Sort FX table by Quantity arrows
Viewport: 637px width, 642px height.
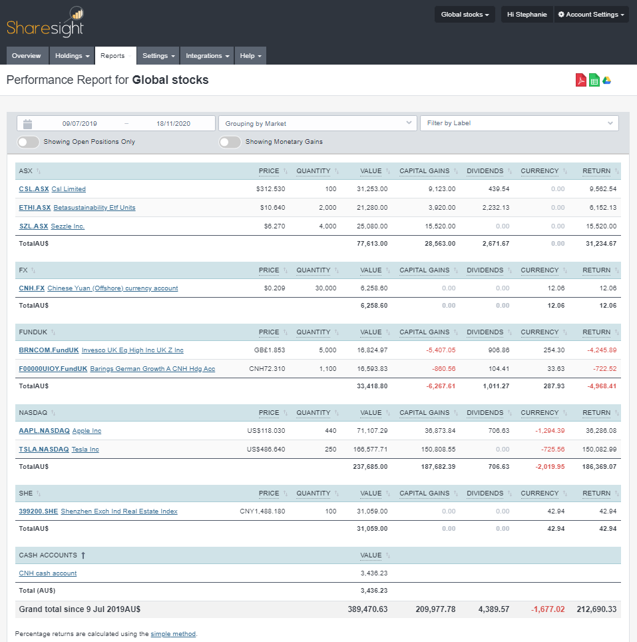click(337, 270)
